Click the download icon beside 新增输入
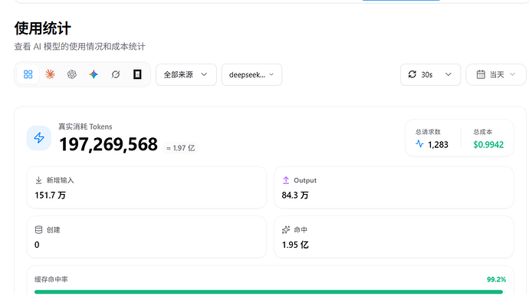This screenshot has width=529, height=299. (x=39, y=180)
